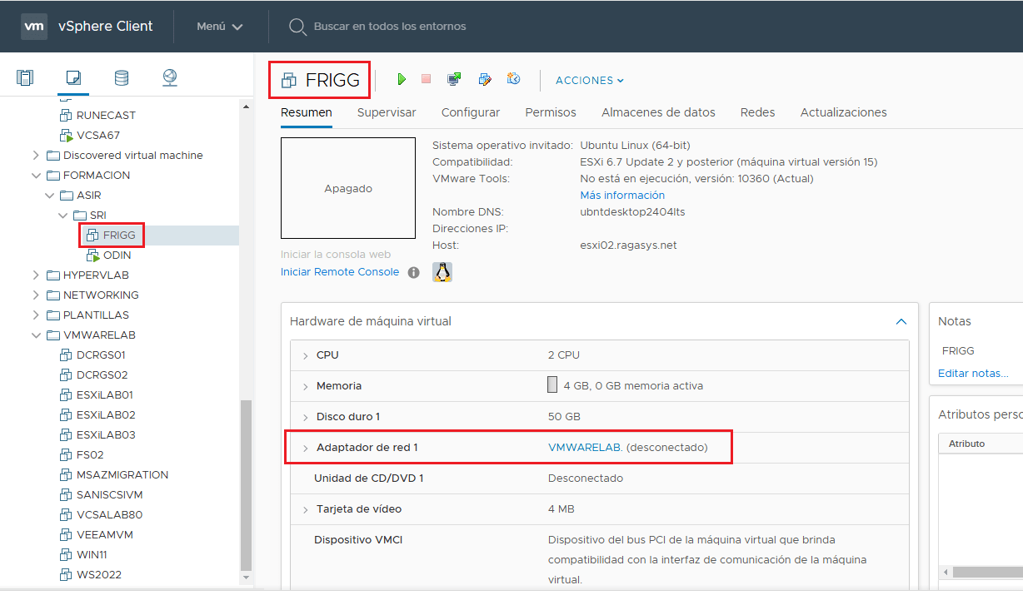Expand the HYPERVLAB folder

[x=36, y=275]
